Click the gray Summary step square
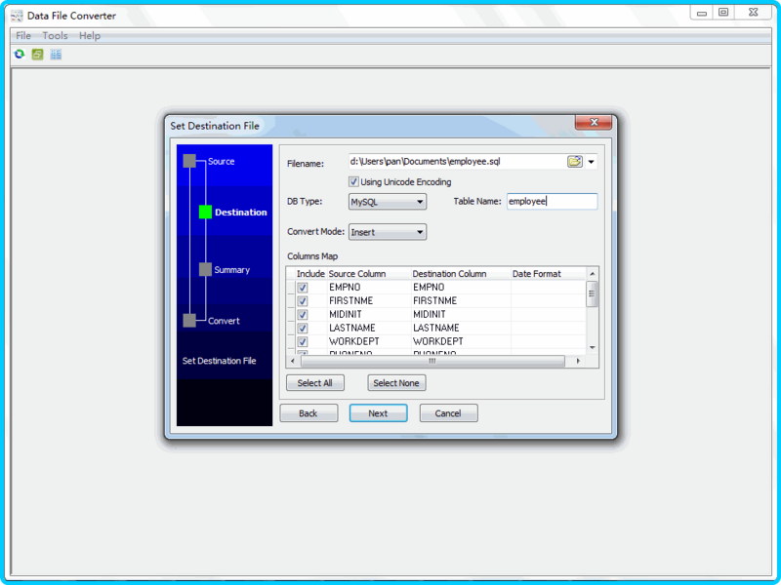Viewport: 781px width, 585px height. (x=205, y=269)
